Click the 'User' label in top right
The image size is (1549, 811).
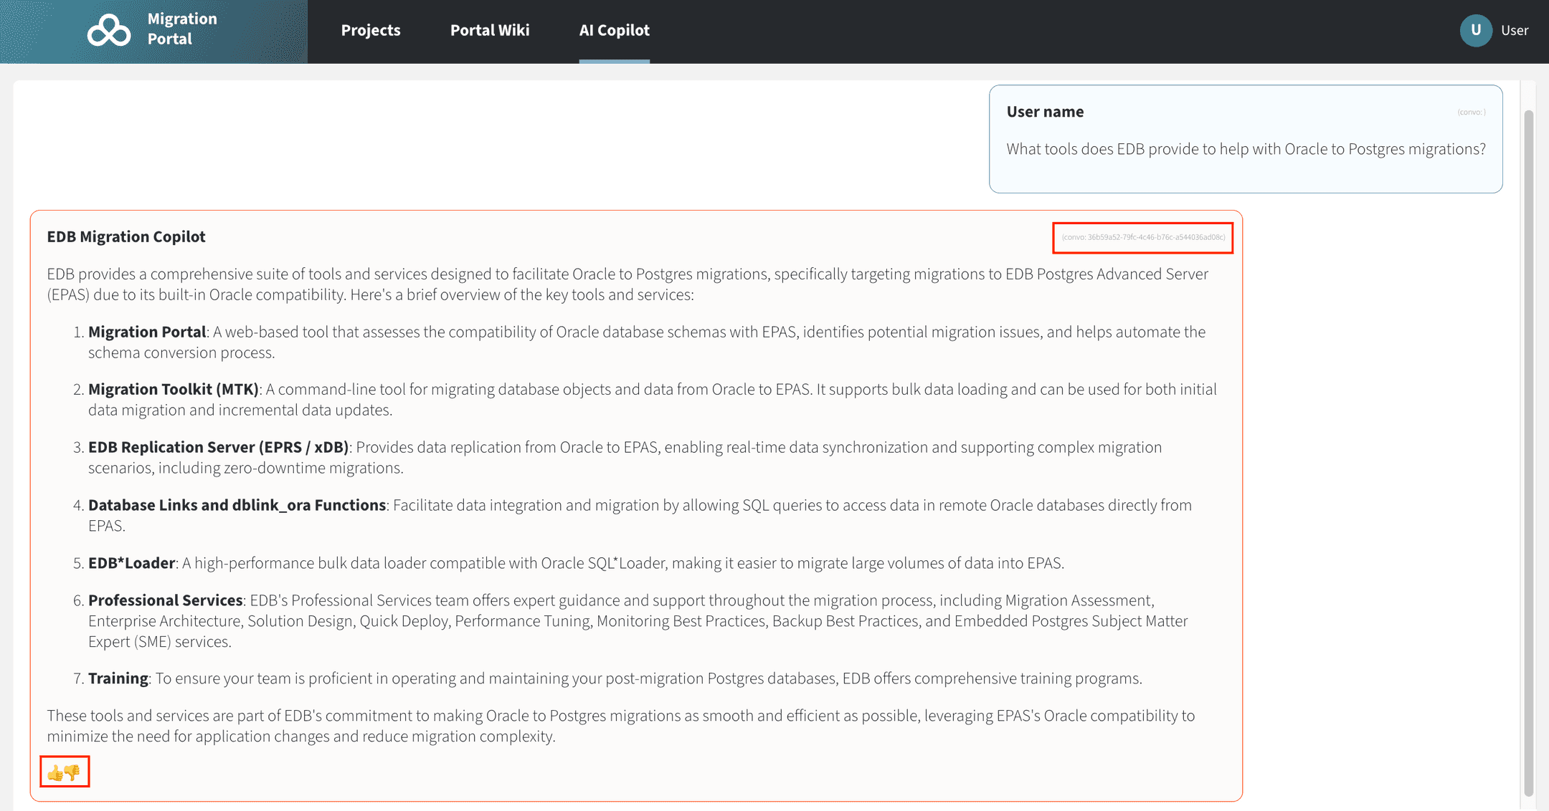(1515, 30)
